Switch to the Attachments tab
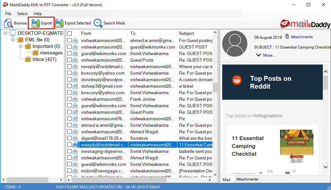 [x=247, y=179]
